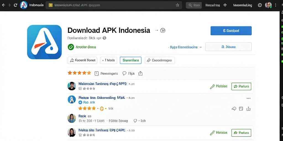Click the orange five-star rating row
The width and height of the screenshot is (283, 141).
tap(79, 73)
